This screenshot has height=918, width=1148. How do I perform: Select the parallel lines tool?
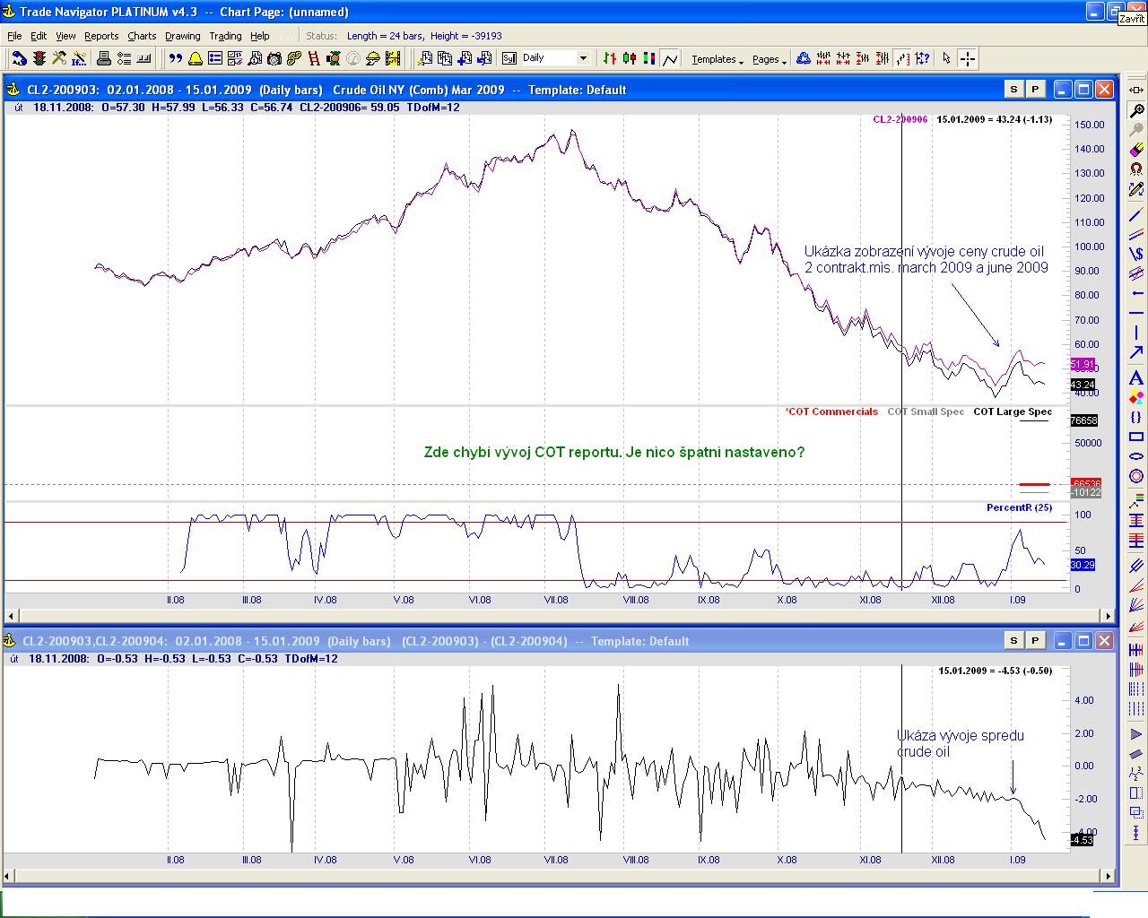(x=1136, y=234)
